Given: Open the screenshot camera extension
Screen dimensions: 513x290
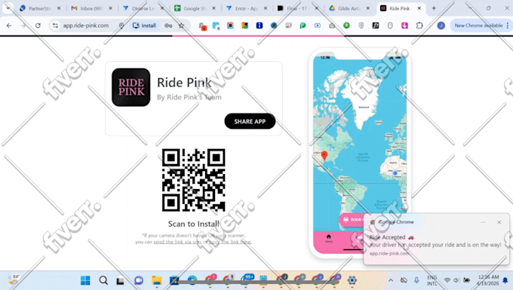Looking at the screenshot, I should pos(332,26).
